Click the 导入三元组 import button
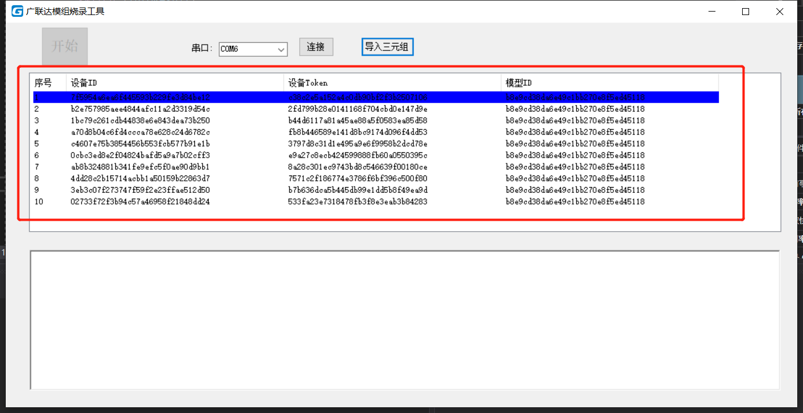803x413 pixels. click(387, 47)
